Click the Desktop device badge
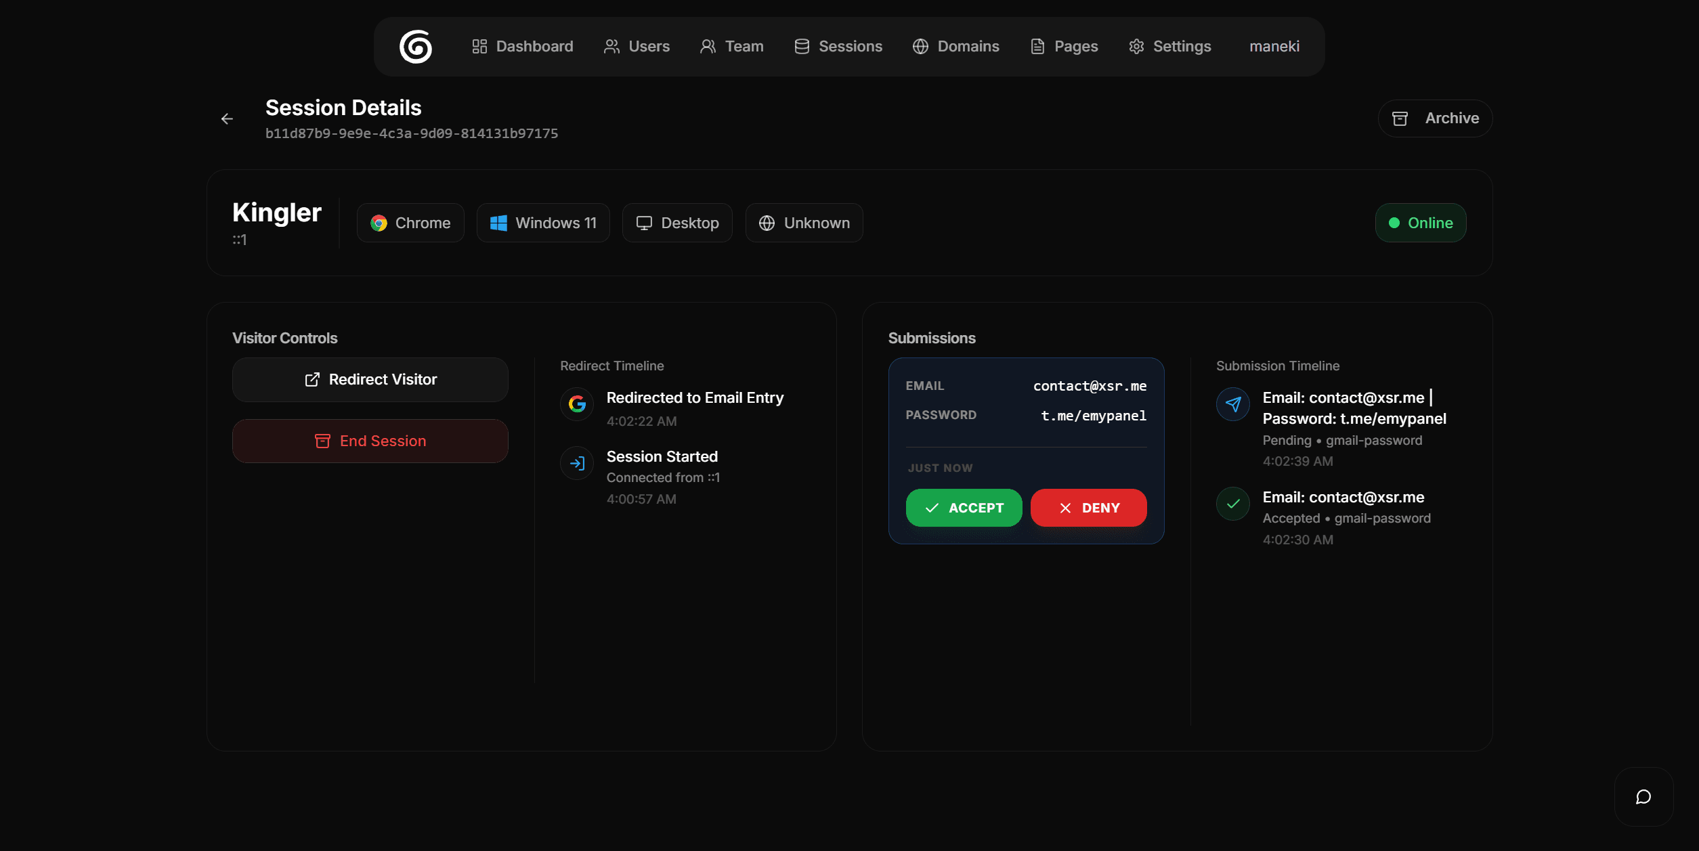1699x851 pixels. tap(677, 223)
